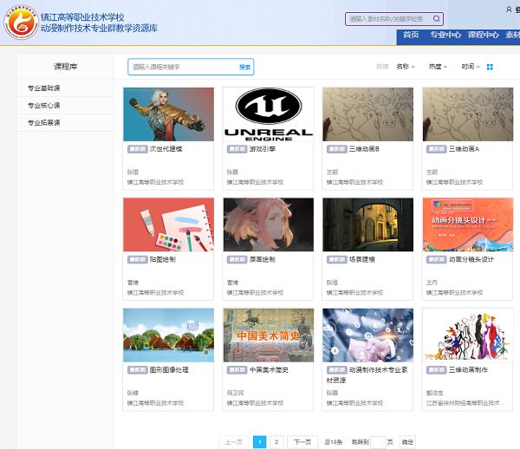This screenshot has width=520, height=449.
Task: Click 最新期 badge on 游戏引擎
Action: point(237,149)
